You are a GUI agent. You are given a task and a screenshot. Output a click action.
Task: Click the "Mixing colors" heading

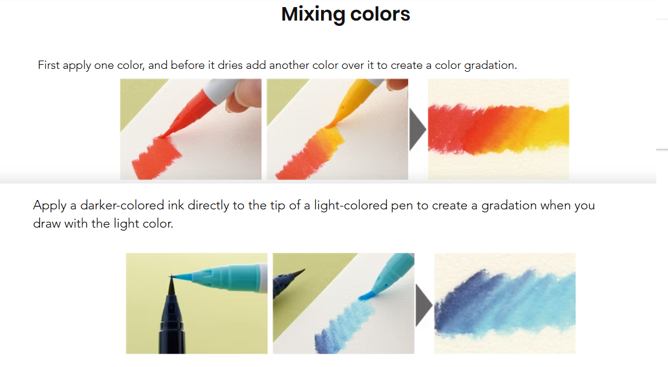coord(345,14)
